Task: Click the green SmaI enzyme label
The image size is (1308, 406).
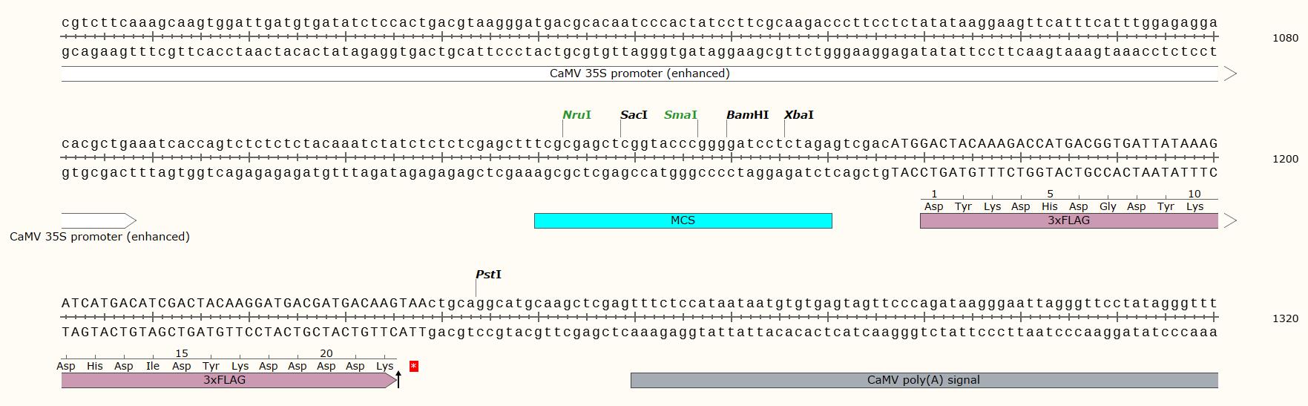Action: click(x=680, y=115)
